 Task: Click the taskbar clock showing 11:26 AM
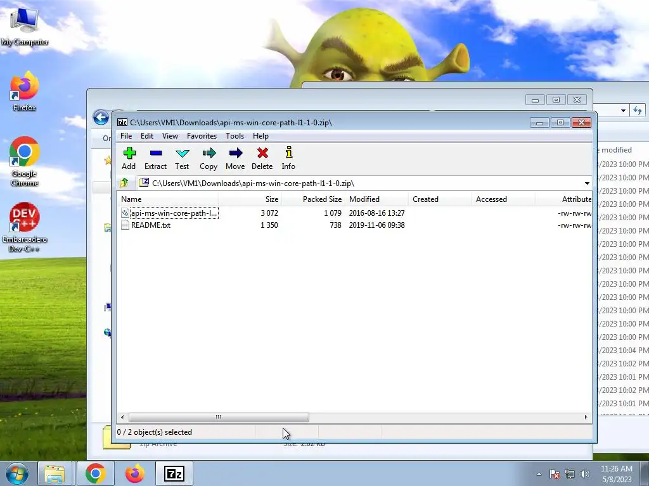tap(616, 473)
